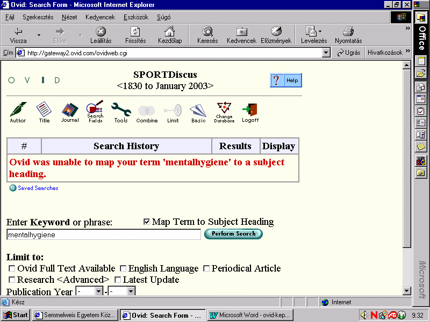Image resolution: width=430 pixels, height=322 pixels.
Task: Expand the Hivatkozások links chevron
Action: [x=408, y=51]
